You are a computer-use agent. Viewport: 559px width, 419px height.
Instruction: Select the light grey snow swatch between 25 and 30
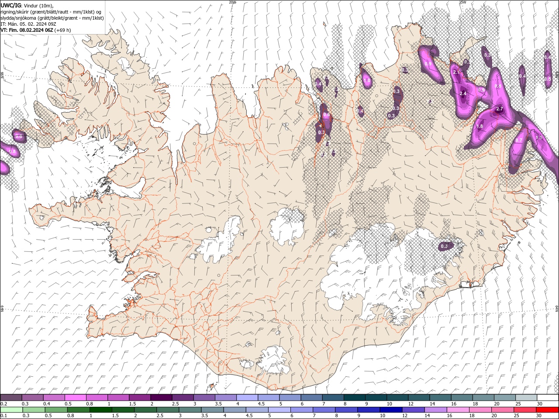tap(526, 398)
